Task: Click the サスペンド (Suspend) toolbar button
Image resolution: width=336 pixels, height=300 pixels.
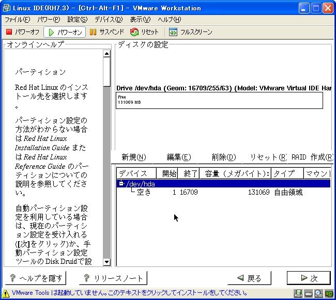Action: point(106,32)
